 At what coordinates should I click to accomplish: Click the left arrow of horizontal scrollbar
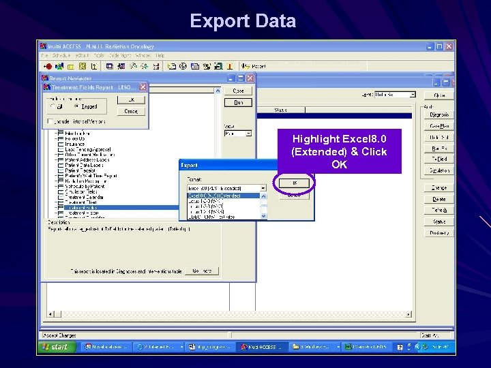(50, 314)
